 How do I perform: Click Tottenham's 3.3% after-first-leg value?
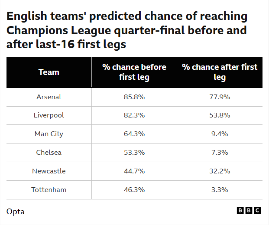[x=220, y=189]
